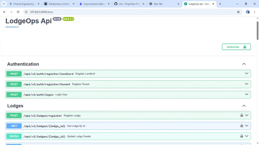Switch to the Prompt Engineering tab
This screenshot has height=145, width=259.
pyautogui.click(x=24, y=4)
